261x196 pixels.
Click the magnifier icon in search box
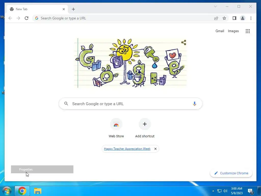(x=66, y=104)
